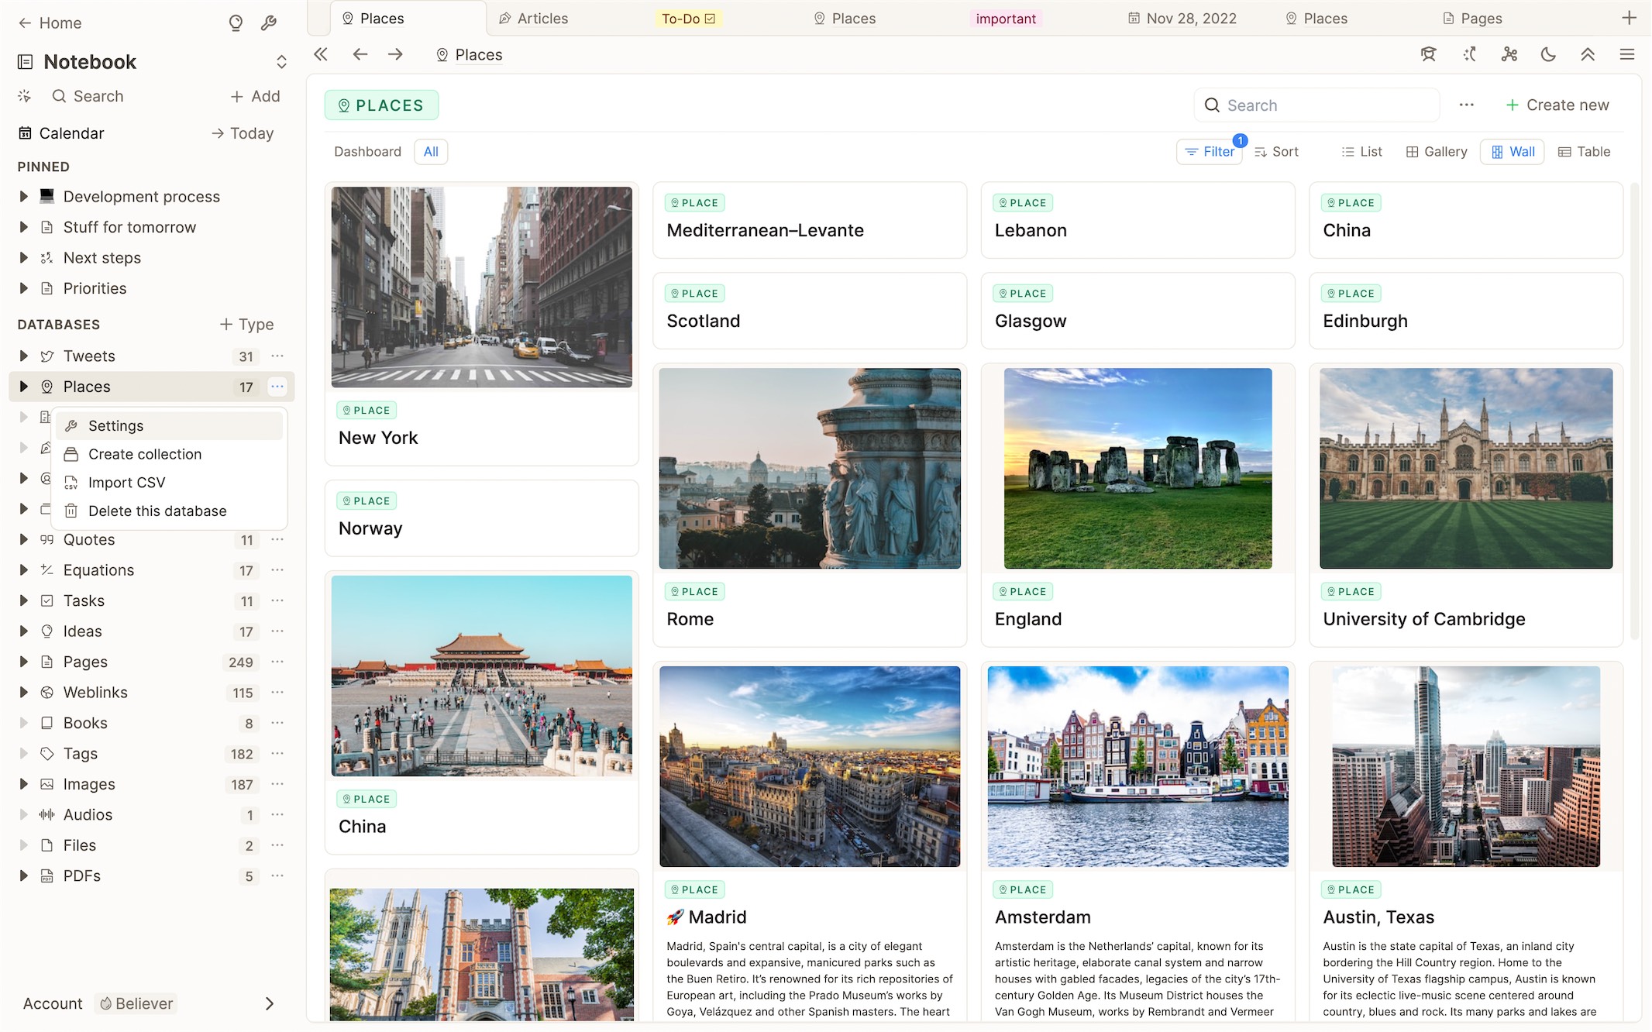Click the Import CSV option
This screenshot has width=1652, height=1032.
[127, 483]
